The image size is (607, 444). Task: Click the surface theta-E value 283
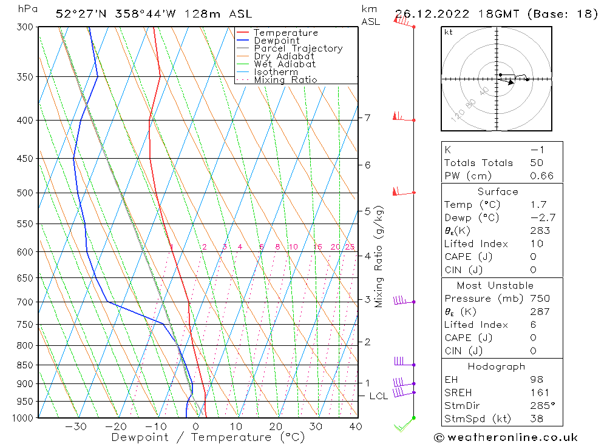click(540, 231)
